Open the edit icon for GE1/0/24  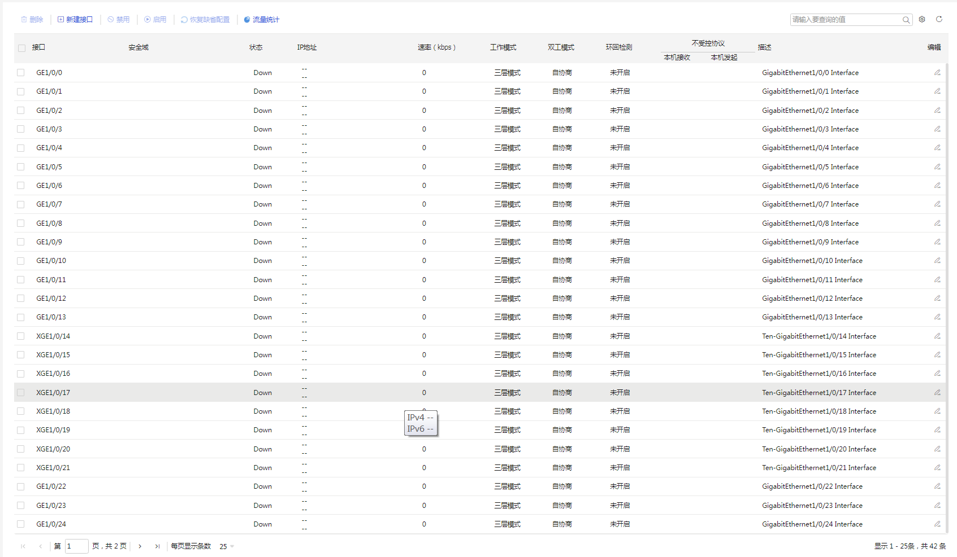coord(937,524)
